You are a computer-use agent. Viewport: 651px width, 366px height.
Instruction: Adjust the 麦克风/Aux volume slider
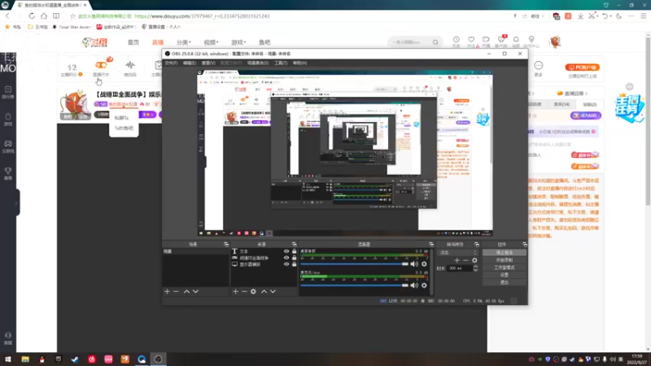click(x=354, y=285)
